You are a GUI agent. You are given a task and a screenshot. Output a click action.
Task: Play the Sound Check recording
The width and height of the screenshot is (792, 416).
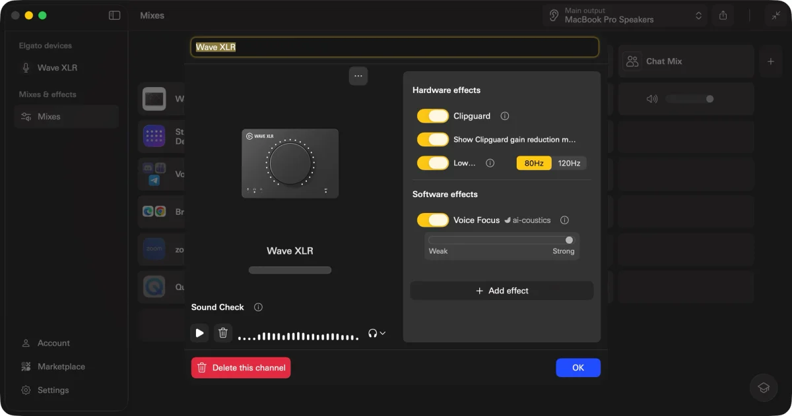[199, 333]
